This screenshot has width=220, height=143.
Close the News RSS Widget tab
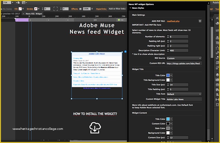coord(24,14)
